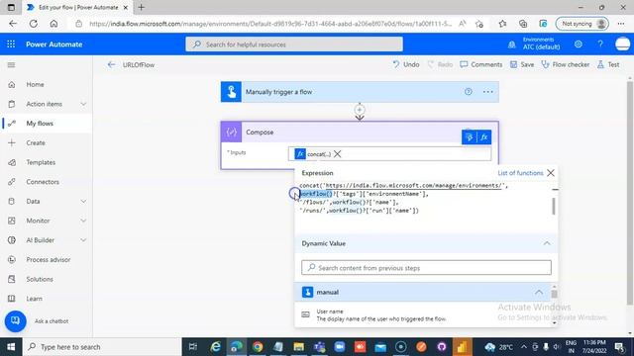Image resolution: width=634 pixels, height=356 pixels.
Task: Open the notifications bell icon
Action: [x=511, y=44]
